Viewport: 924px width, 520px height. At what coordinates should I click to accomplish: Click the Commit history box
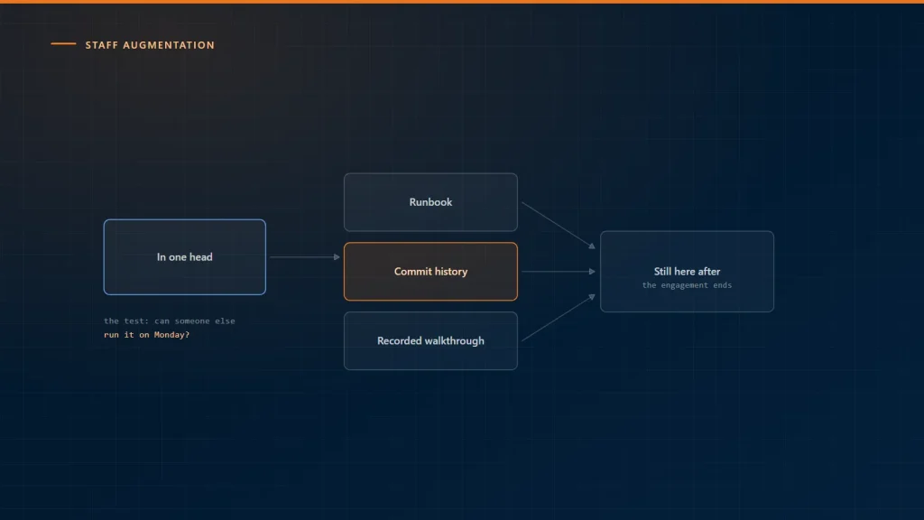click(430, 272)
